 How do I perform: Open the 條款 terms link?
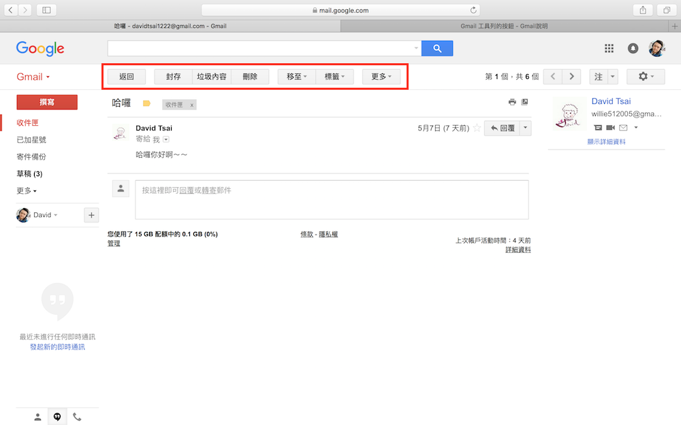(x=306, y=234)
